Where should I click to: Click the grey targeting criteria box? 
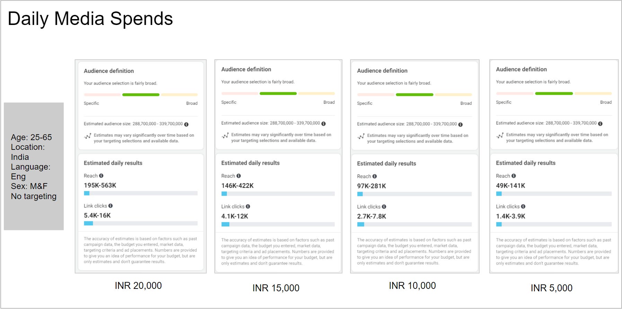tap(34, 166)
